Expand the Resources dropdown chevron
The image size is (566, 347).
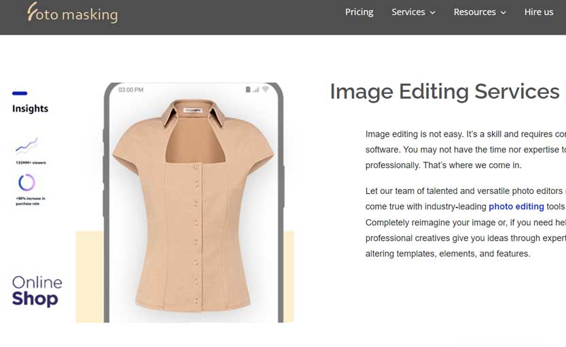tap(503, 13)
